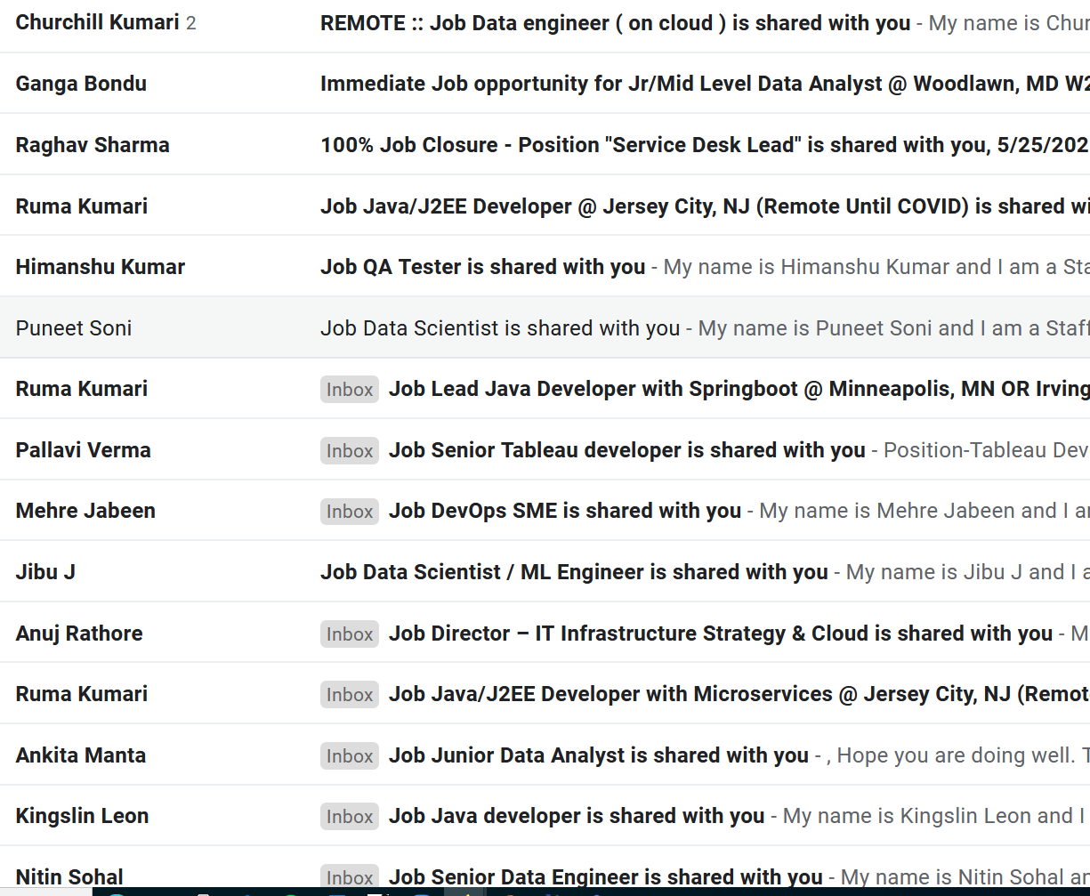
Task: Click Inbox label on Nitin Sohal's email
Action: point(350,877)
